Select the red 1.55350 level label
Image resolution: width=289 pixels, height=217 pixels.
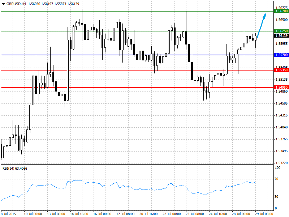[x=281, y=70]
